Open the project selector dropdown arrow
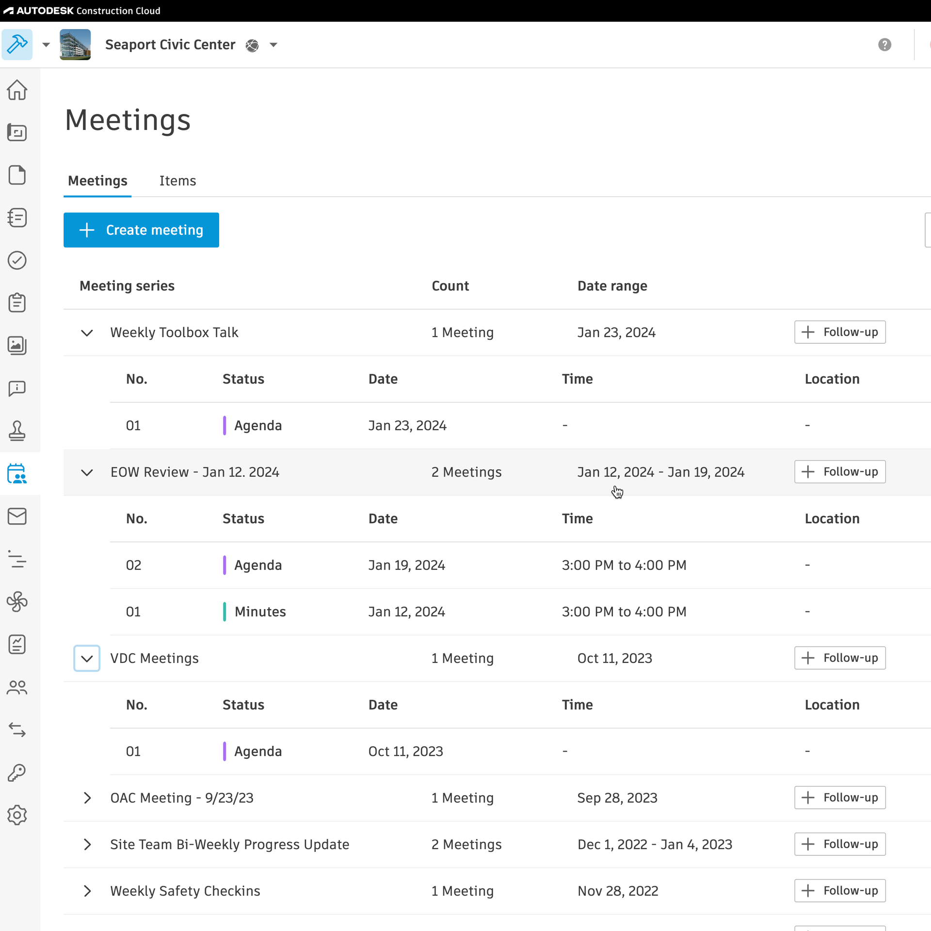Image resolution: width=931 pixels, height=931 pixels. (x=273, y=45)
